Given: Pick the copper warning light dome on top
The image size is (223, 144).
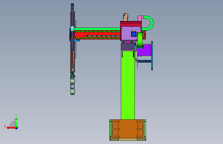Looking at the screenshot, I should point(126,17).
